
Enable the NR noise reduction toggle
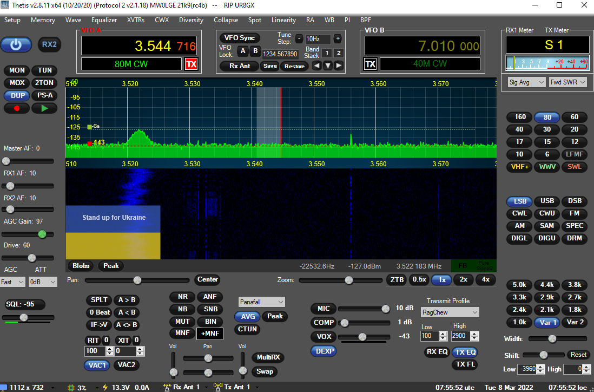pos(183,297)
